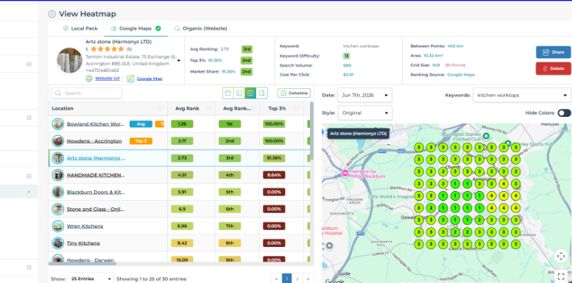
Task: Open the 25 Entries page size dropdown
Action: click(x=91, y=279)
